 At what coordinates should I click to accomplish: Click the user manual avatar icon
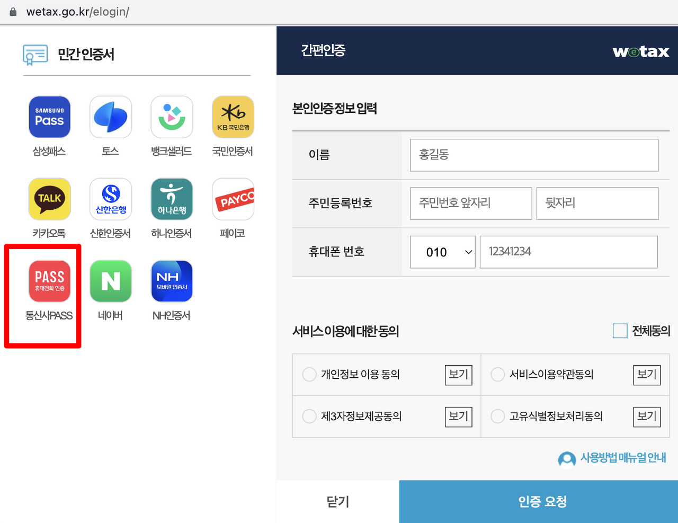click(567, 459)
